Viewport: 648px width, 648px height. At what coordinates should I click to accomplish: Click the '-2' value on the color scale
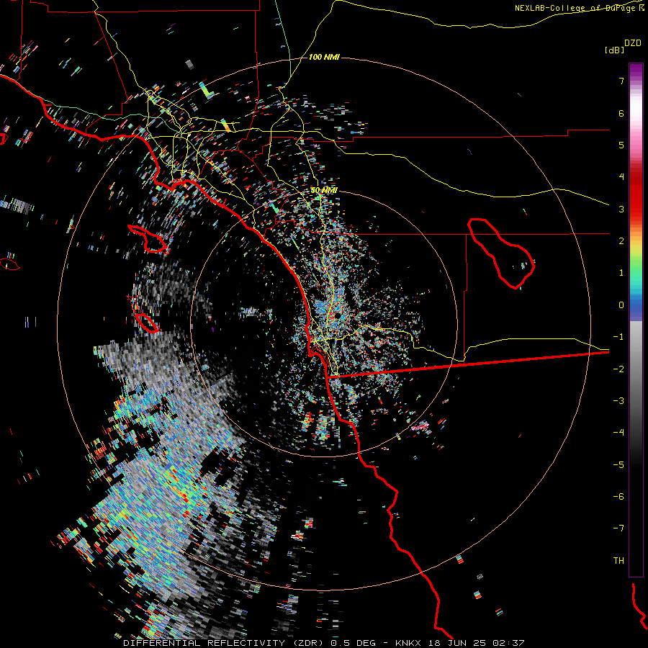point(618,369)
